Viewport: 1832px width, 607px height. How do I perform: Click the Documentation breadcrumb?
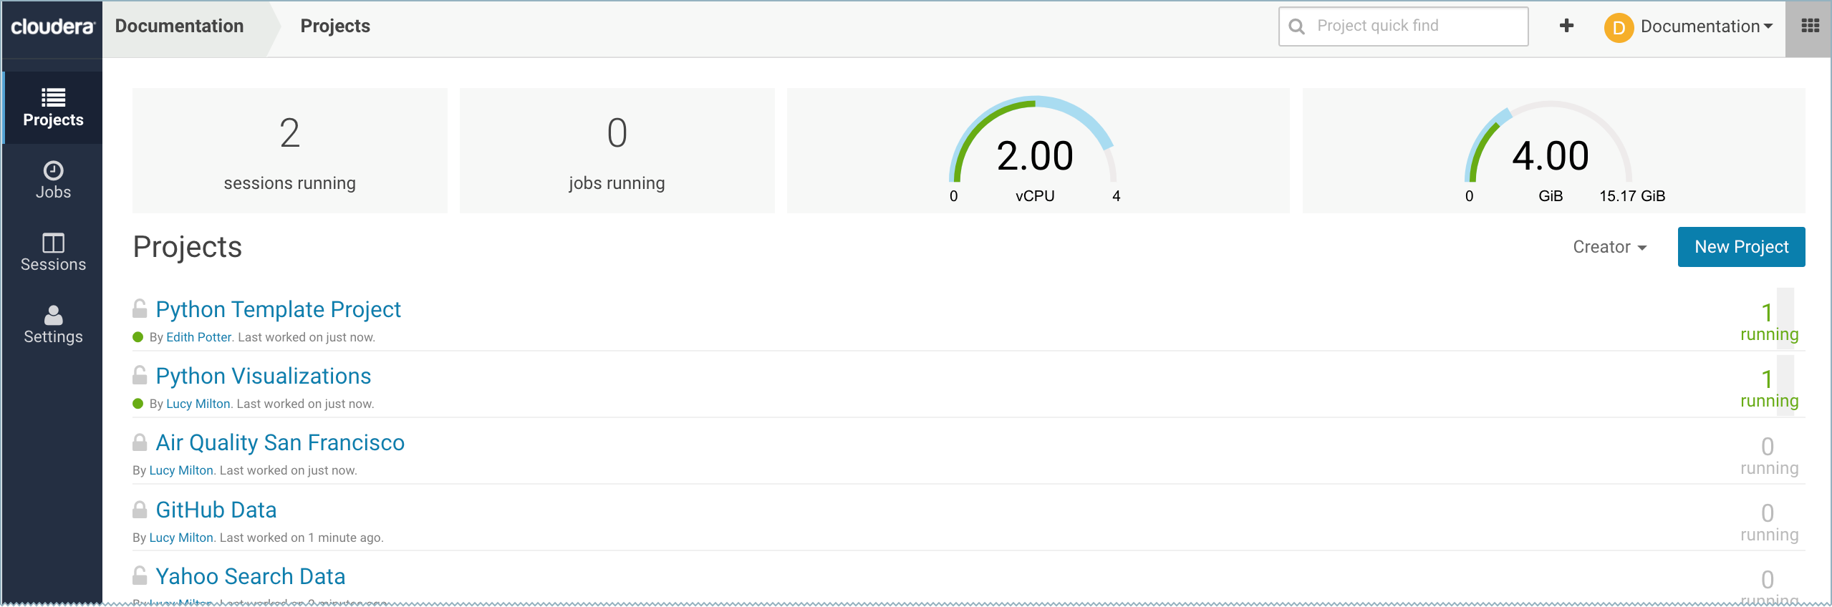click(180, 26)
